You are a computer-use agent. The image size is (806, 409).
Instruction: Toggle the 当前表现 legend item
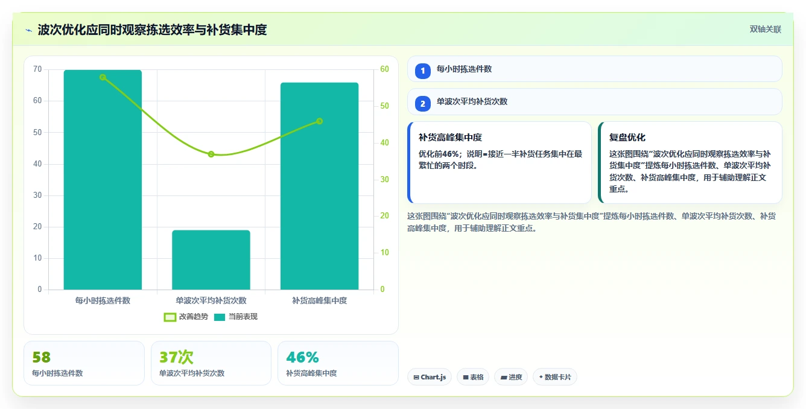(x=235, y=317)
